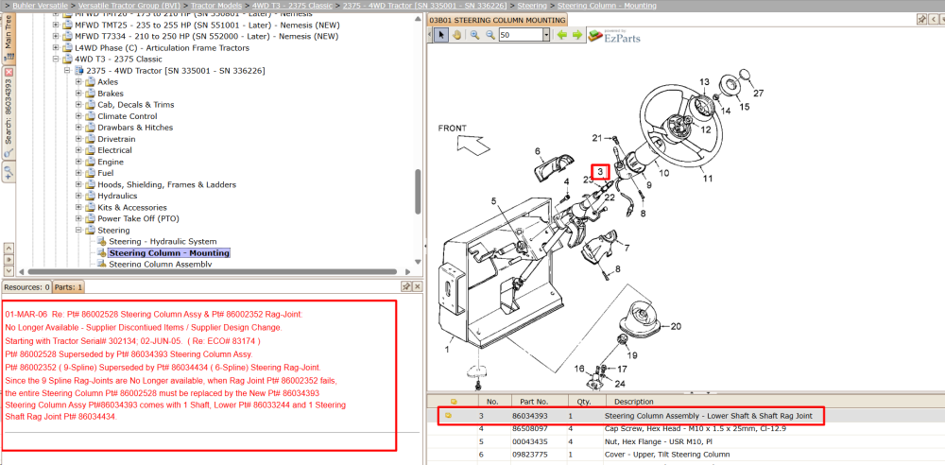This screenshot has width=945, height=465.
Task: Click the Axles folder icon
Action: pos(91,81)
